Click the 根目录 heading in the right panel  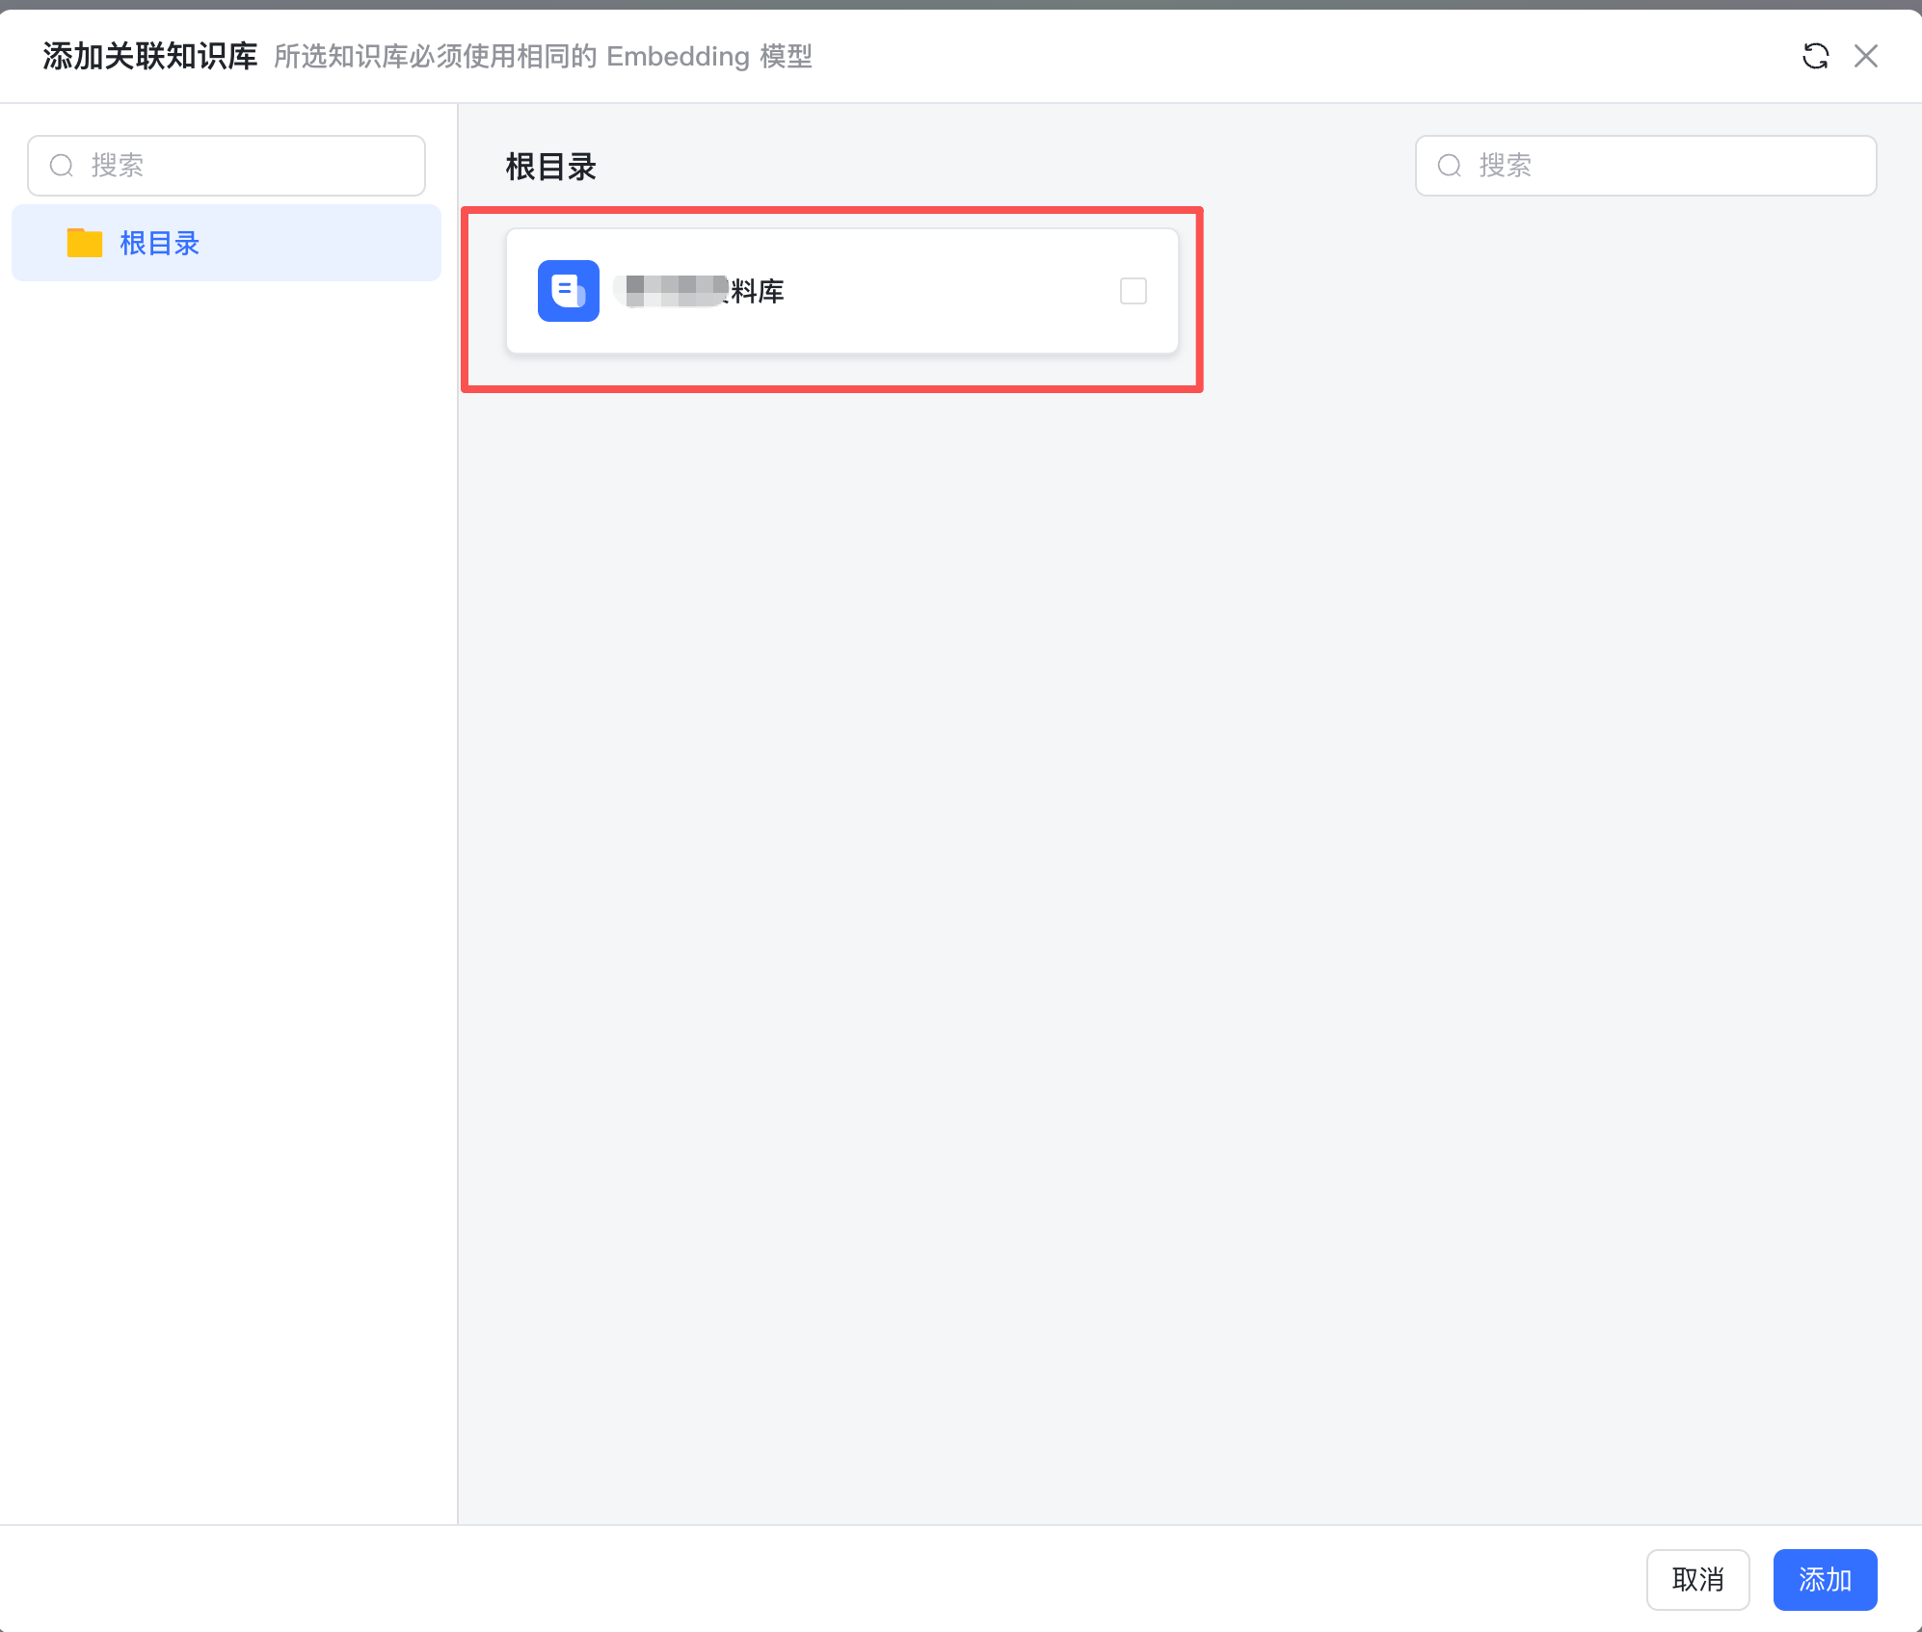(x=551, y=167)
